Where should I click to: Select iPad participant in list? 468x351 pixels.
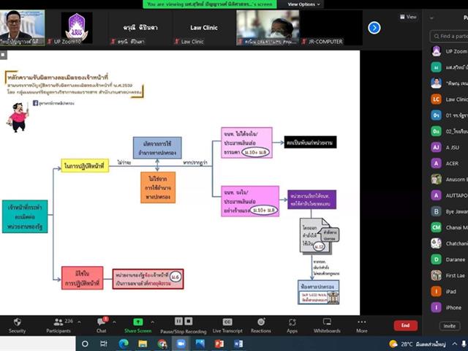coord(449,291)
